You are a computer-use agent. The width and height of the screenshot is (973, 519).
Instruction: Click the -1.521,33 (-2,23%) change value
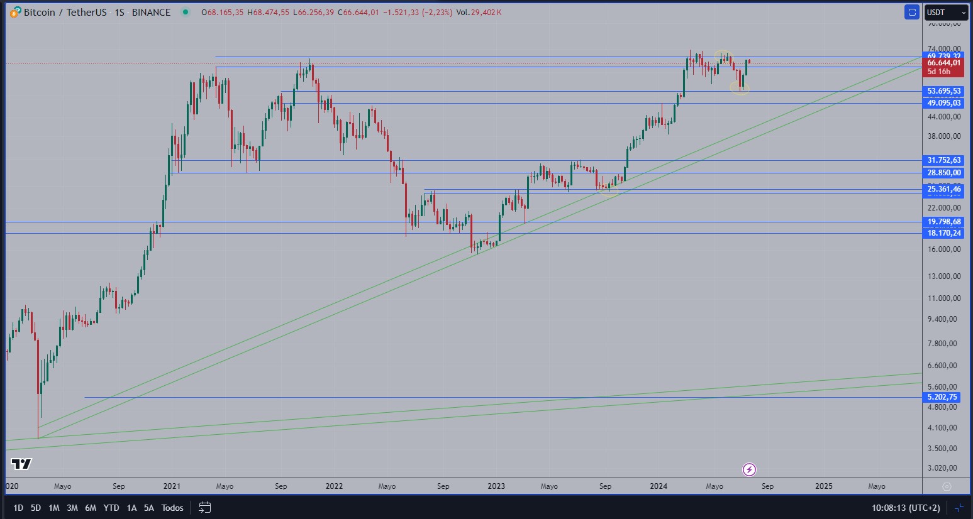(x=418, y=12)
